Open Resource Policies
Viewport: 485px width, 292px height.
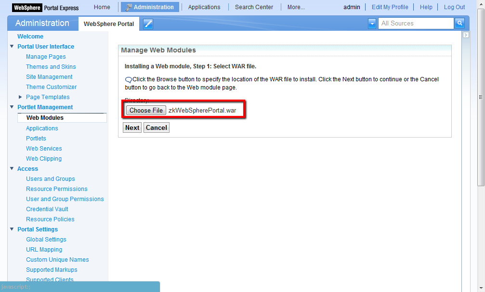(50, 219)
